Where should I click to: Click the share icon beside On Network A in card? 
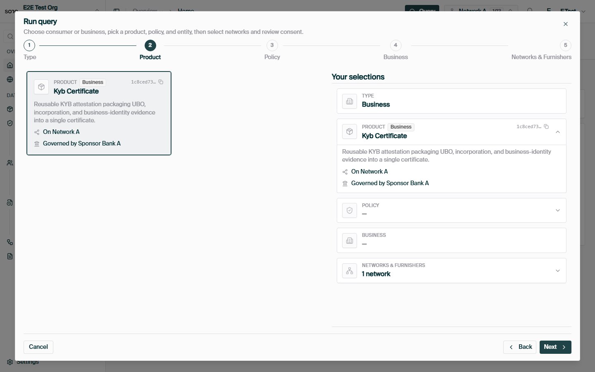pos(37,132)
